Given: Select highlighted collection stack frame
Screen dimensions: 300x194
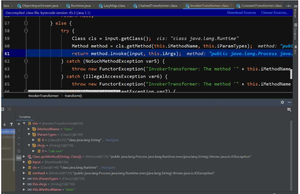Looking at the screenshot, I should (8, 132).
